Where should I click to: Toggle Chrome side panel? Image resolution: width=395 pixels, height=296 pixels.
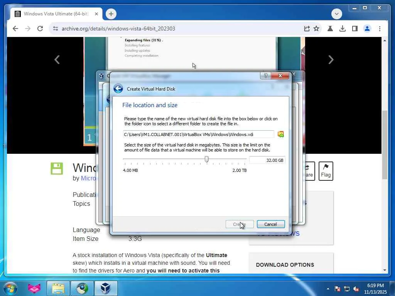tap(355, 29)
